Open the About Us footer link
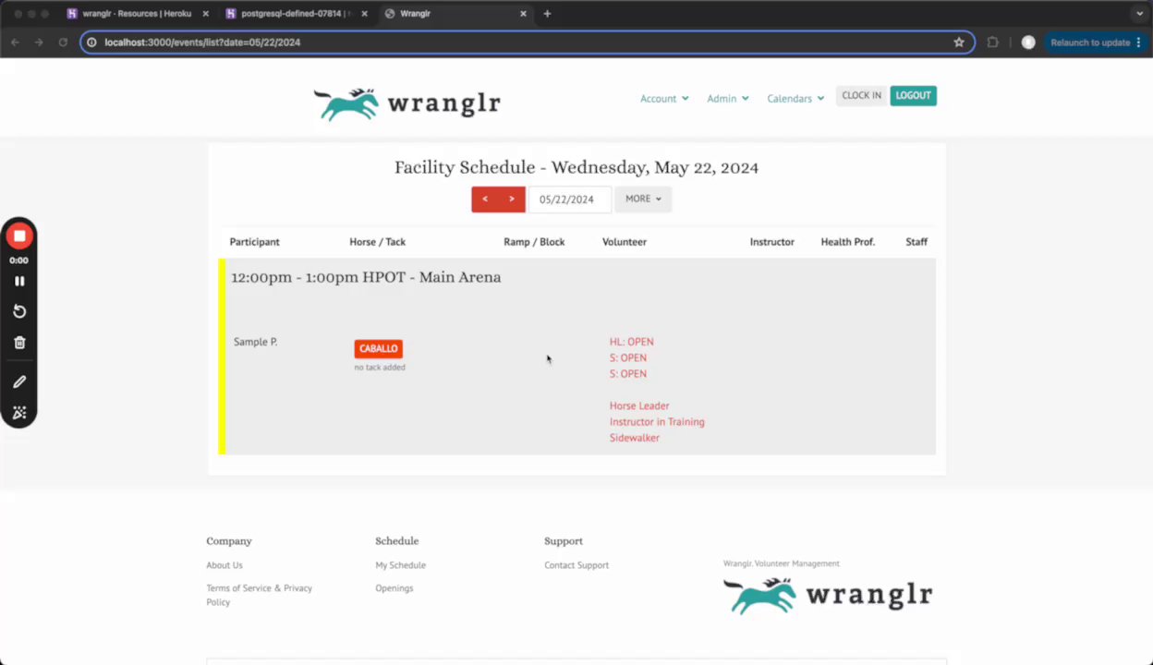This screenshot has width=1153, height=665. [225, 565]
